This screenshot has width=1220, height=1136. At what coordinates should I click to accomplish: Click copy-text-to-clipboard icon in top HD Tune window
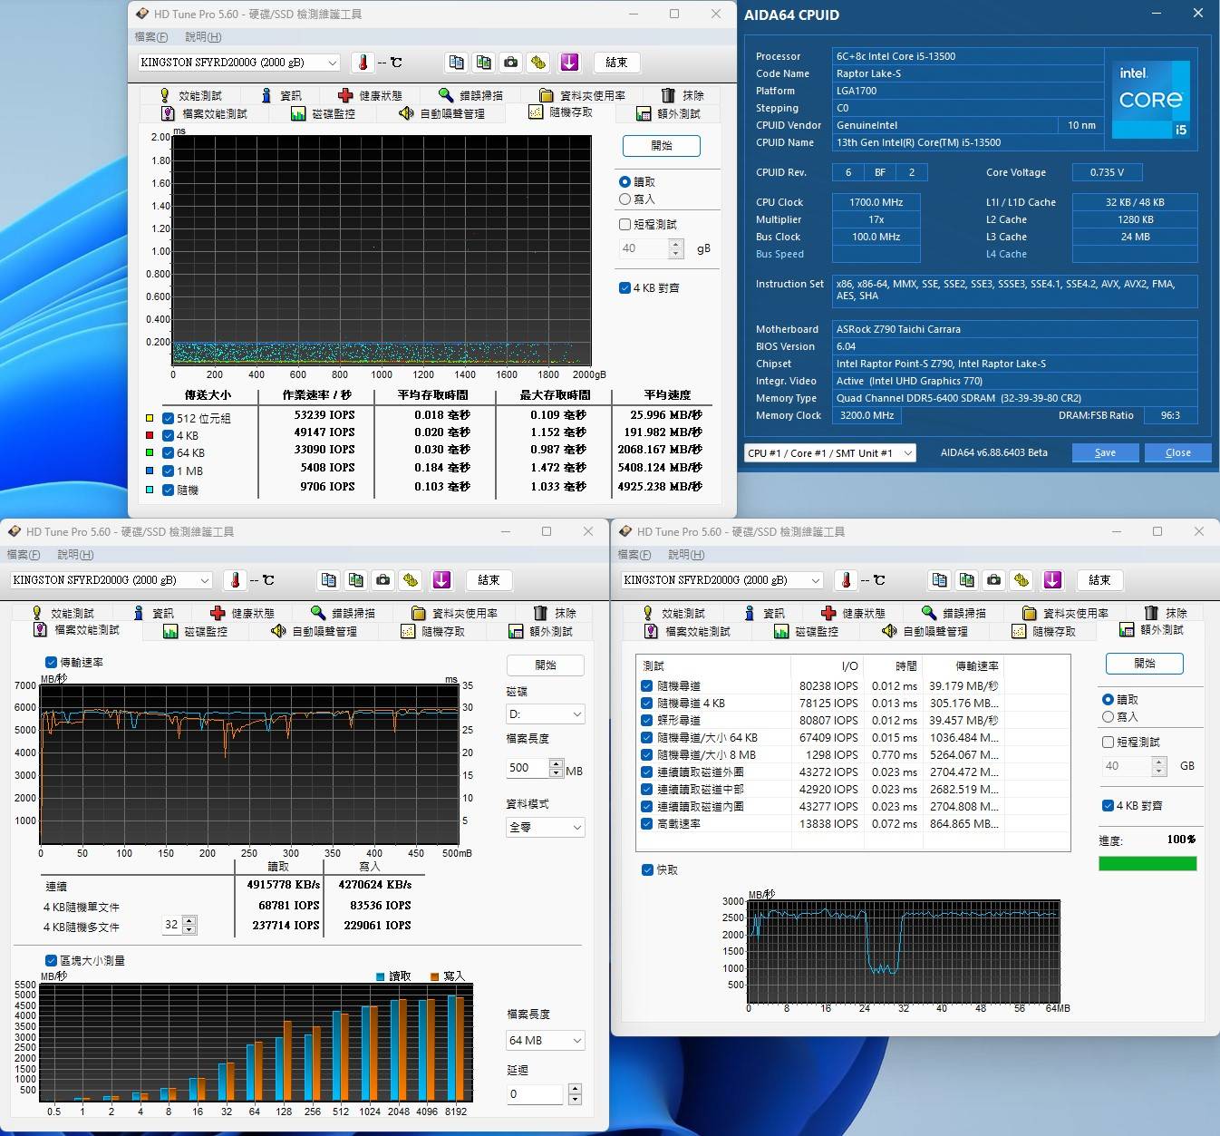tap(457, 63)
